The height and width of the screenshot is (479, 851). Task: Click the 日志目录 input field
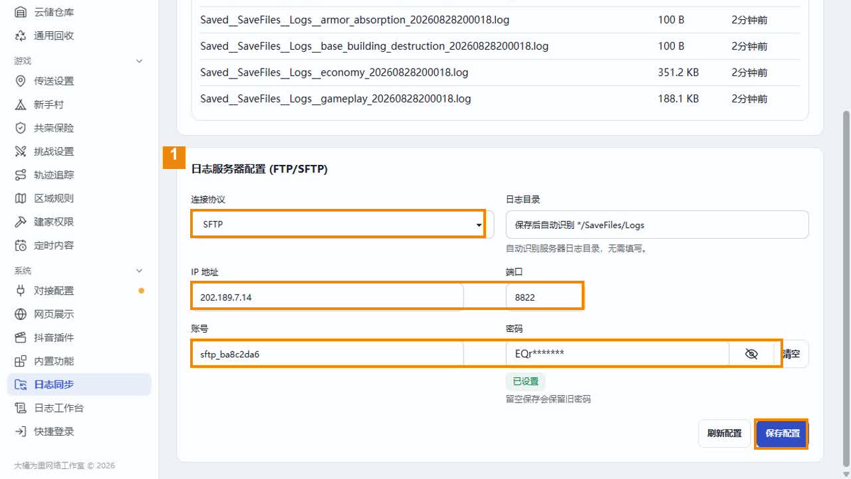(x=658, y=225)
